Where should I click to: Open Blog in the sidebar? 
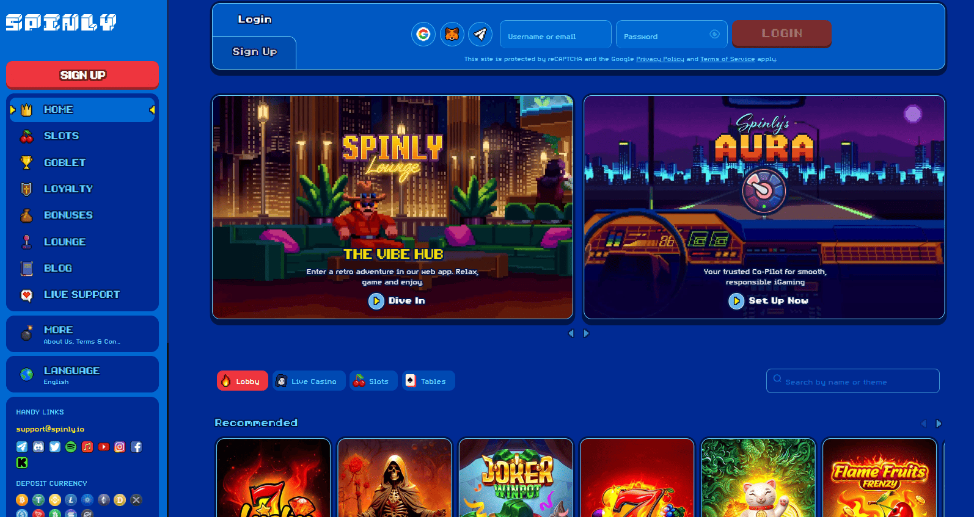point(82,268)
